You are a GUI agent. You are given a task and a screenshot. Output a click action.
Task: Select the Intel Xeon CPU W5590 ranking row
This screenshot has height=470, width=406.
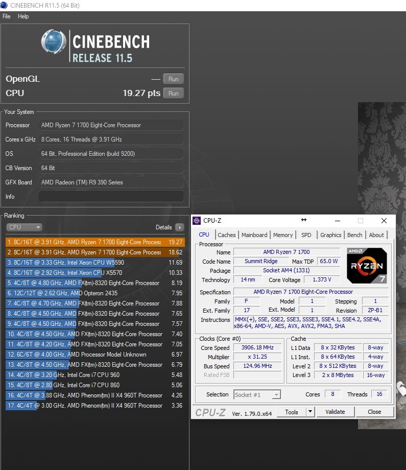click(x=95, y=263)
